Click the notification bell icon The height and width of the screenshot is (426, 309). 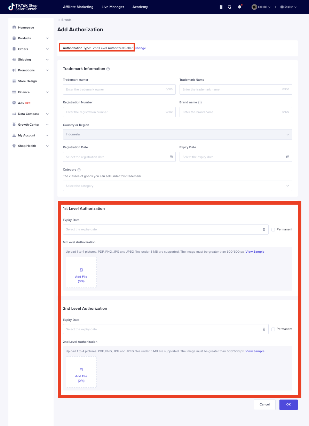[x=239, y=7]
